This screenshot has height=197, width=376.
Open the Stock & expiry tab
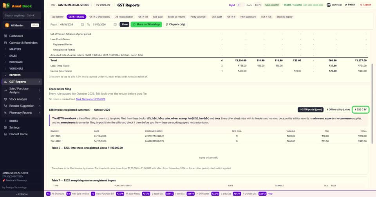pyautogui.click(x=284, y=17)
